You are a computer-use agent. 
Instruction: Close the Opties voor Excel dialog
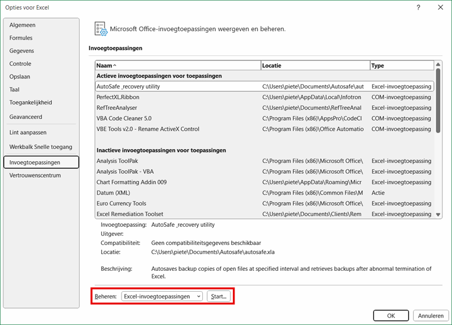coord(441,7)
